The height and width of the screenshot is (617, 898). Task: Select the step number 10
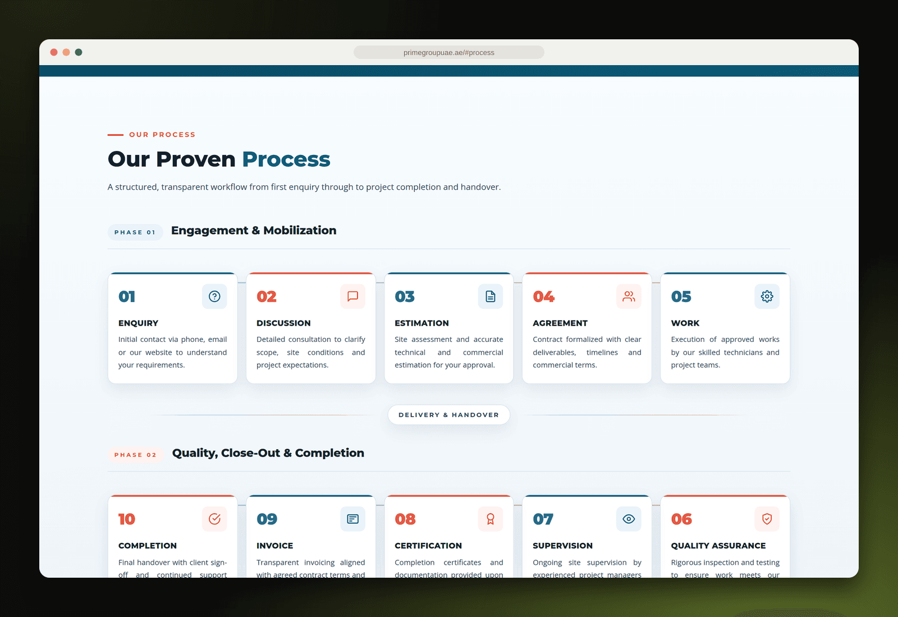pyautogui.click(x=127, y=519)
